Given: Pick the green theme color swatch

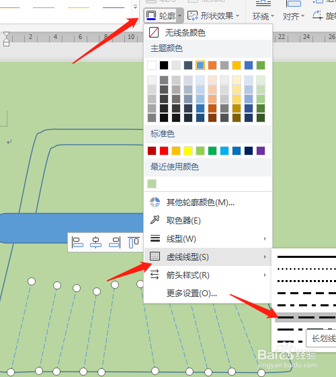Looking at the screenshot, I should [x=261, y=65].
